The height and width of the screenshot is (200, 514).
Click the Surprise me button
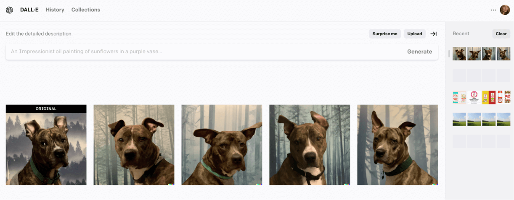click(x=385, y=34)
